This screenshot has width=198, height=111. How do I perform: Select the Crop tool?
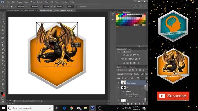[x=3, y=30]
